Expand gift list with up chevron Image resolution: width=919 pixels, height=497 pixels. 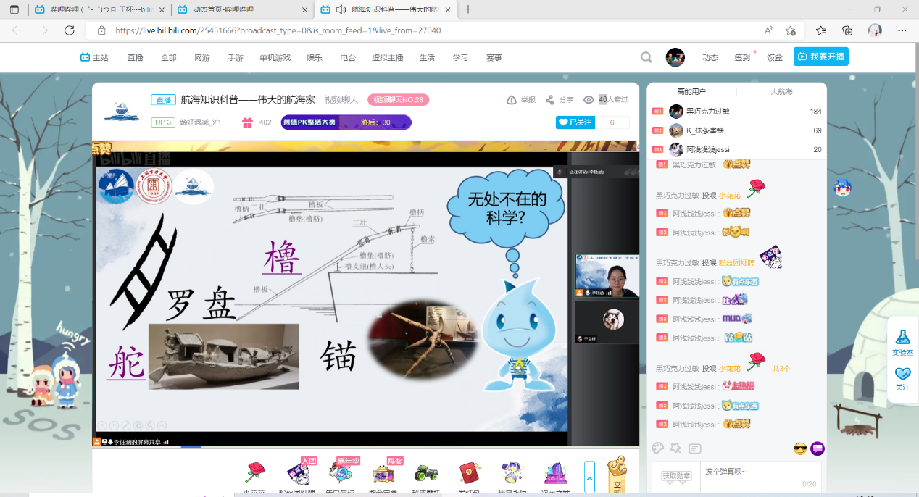tap(589, 477)
